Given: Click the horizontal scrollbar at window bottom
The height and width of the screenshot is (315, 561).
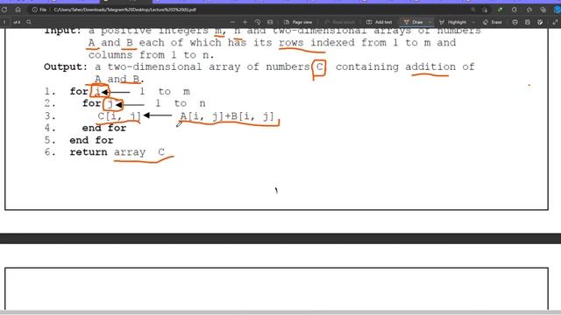Looking at the screenshot, I should pos(280,312).
